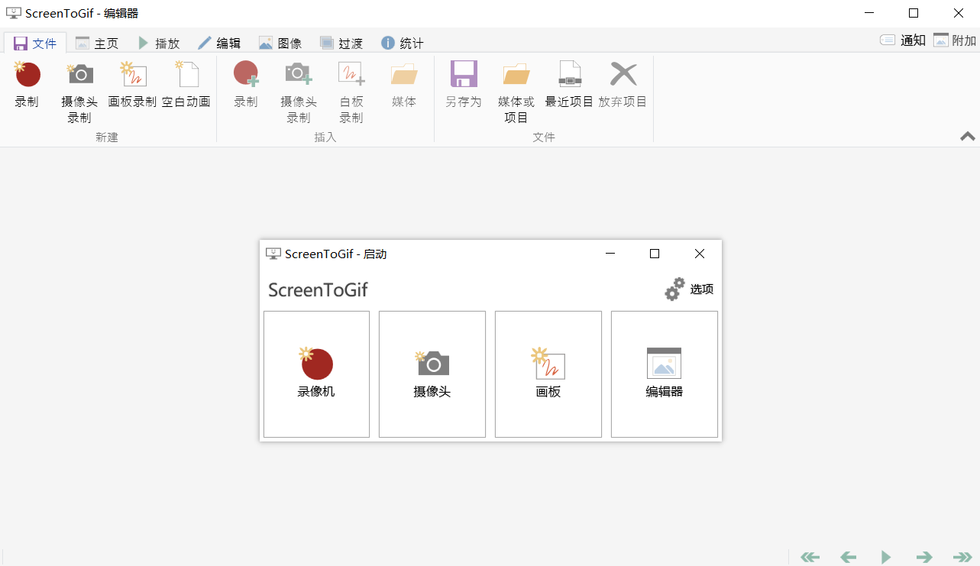Open the 编辑 ribbon tab
Image resolution: width=980 pixels, height=566 pixels.
(x=219, y=43)
